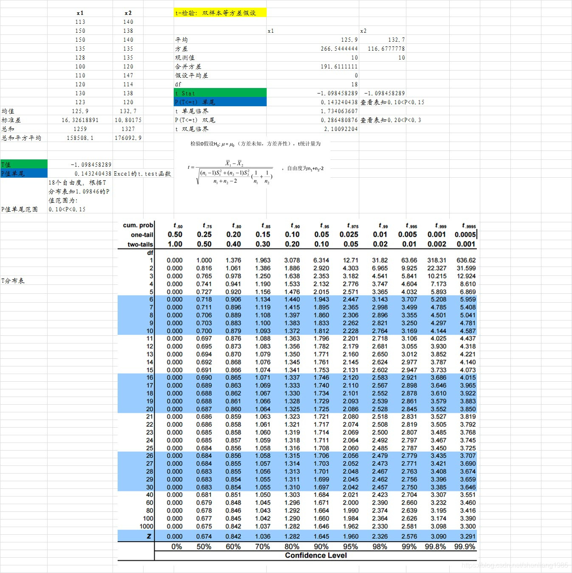Image resolution: width=572 pixels, height=573 pixels.
Task: Click the 't 单尾临界' label
Action: click(x=192, y=111)
